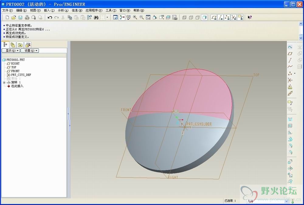Open the 工具(T) menu

click(x=111, y=10)
